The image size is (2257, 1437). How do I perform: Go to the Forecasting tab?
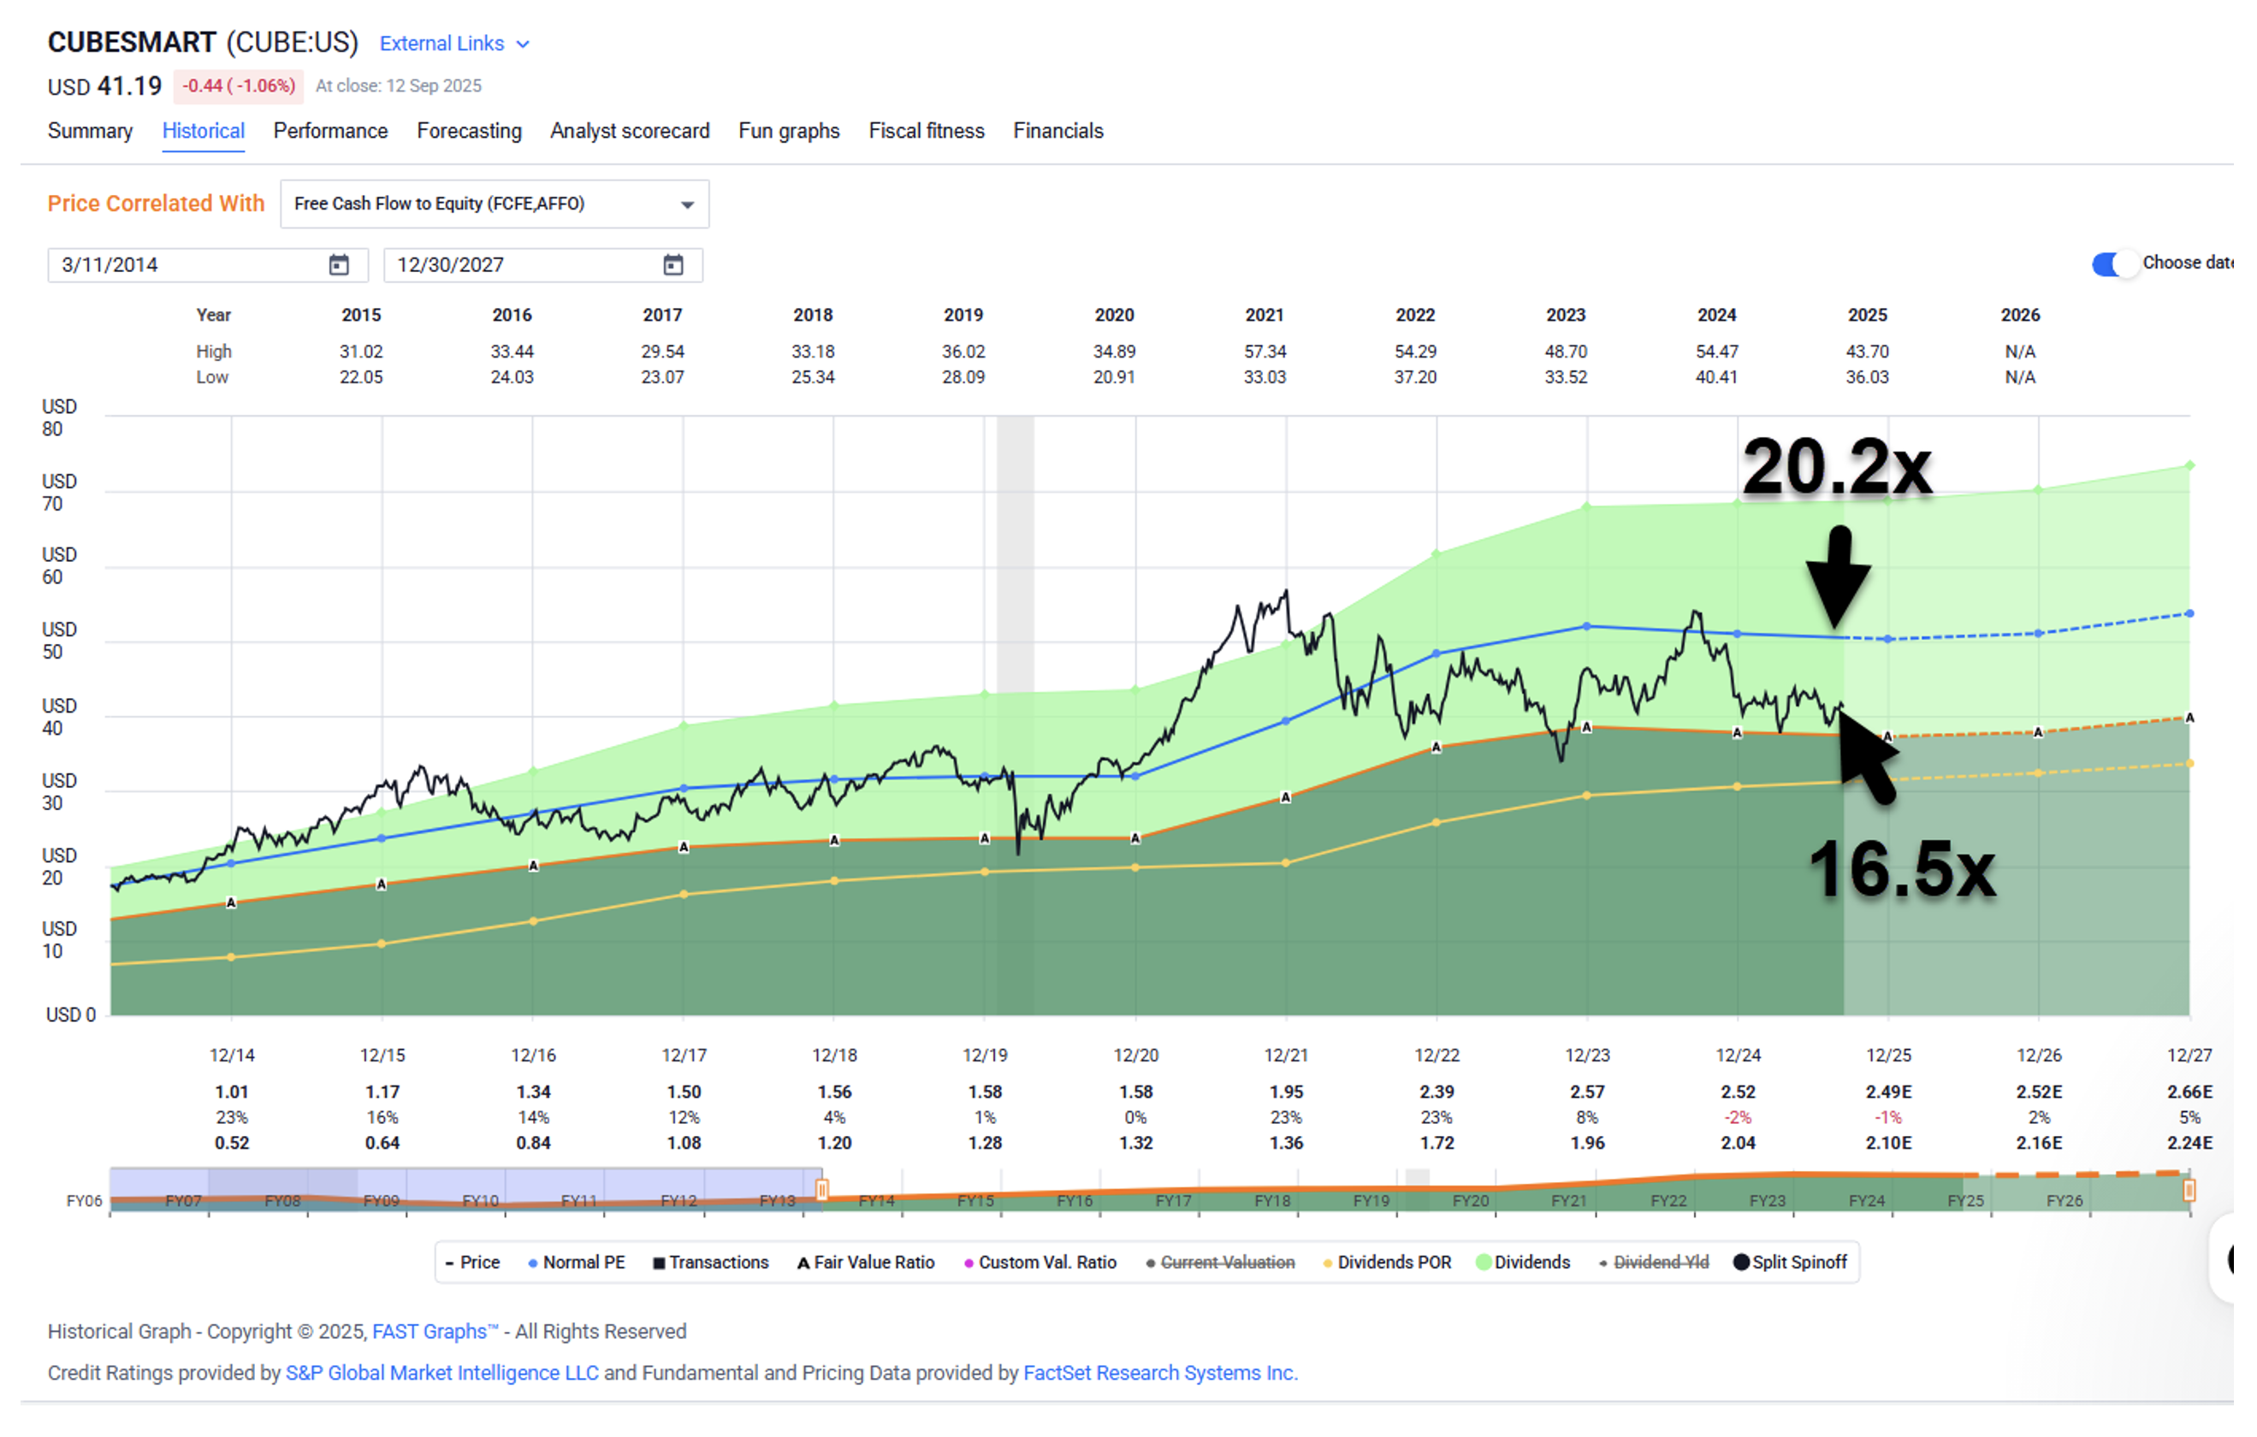tap(470, 131)
